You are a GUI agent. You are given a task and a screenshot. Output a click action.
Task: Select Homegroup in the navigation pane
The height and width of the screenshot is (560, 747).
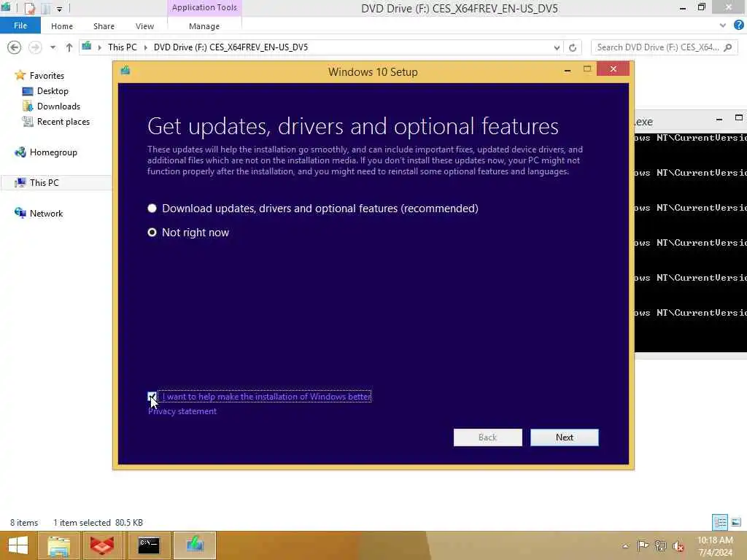[53, 152]
